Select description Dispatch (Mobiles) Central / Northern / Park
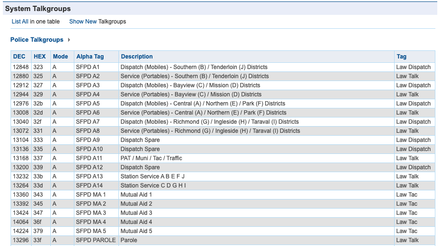444x246 pixels. click(x=203, y=103)
